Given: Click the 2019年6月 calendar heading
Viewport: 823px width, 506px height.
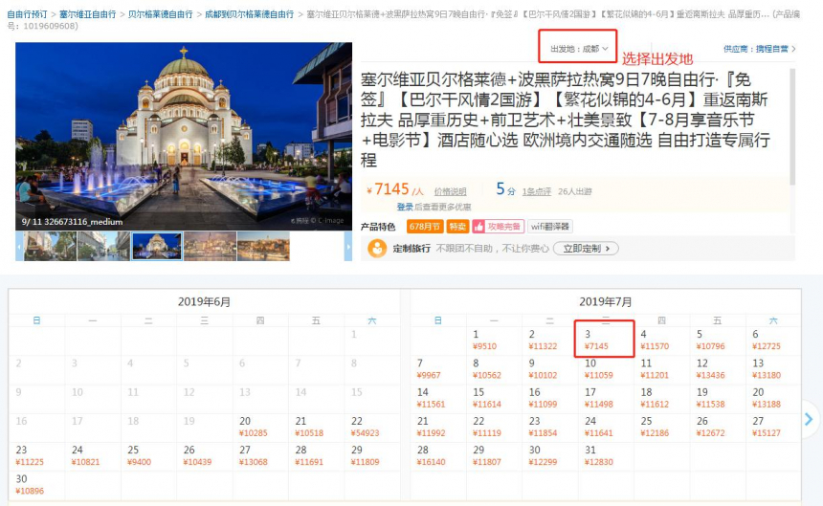Looking at the screenshot, I should coord(204,302).
